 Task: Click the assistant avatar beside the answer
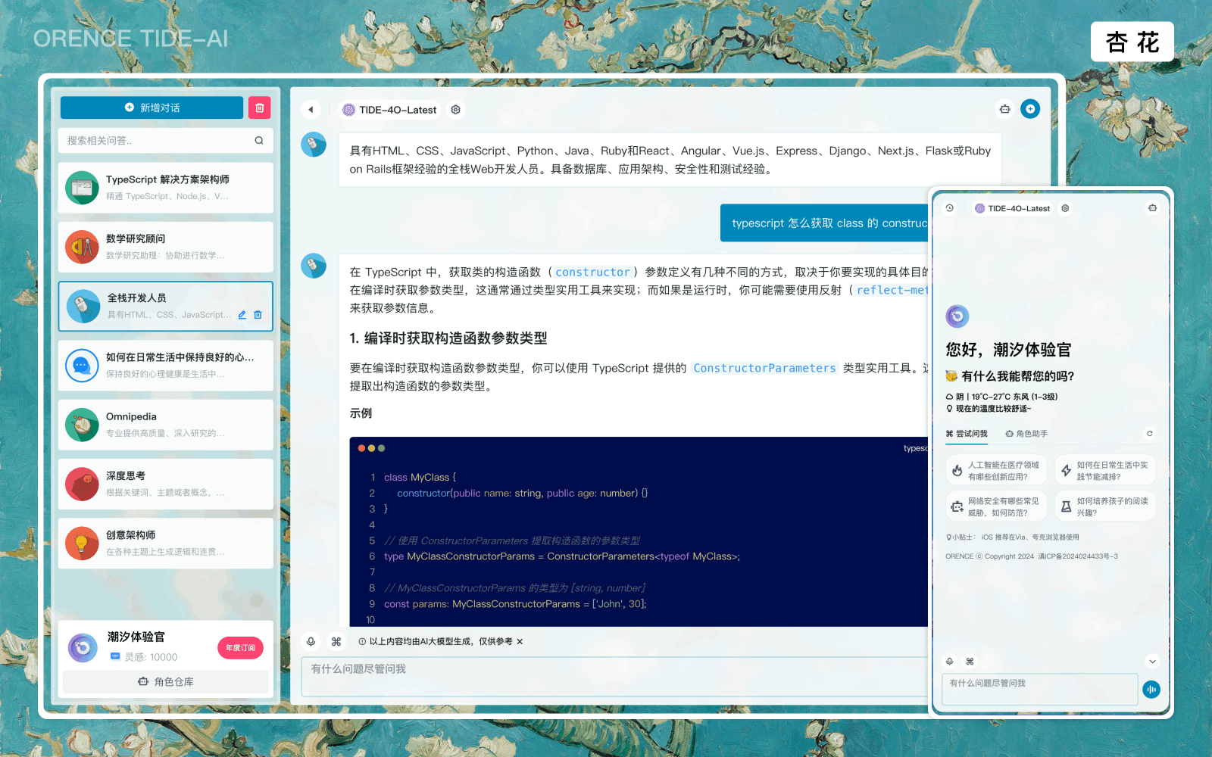pyautogui.click(x=314, y=266)
